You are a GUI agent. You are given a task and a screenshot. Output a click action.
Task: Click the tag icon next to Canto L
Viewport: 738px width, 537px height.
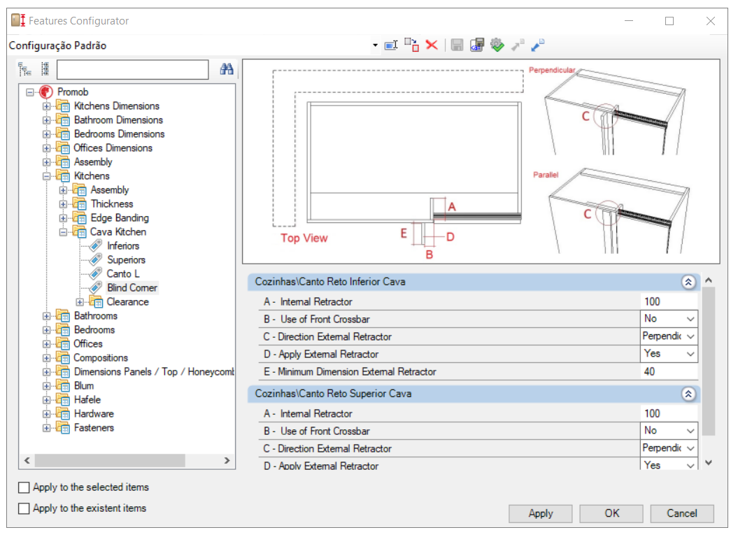(x=96, y=273)
